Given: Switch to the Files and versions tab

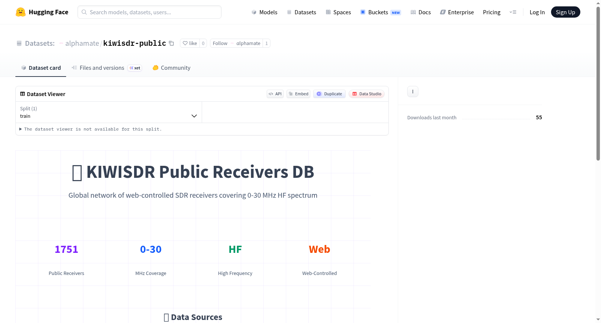Looking at the screenshot, I should pyautogui.click(x=107, y=68).
